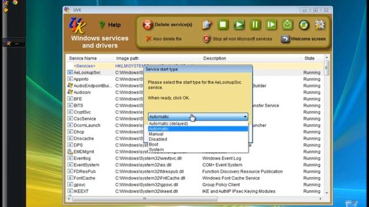Screen dimensions: 369x207
Task: Click the Windows flag icon beside Audiosrv
Action: (x=70, y=92)
